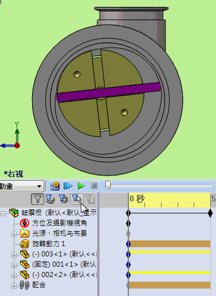The image size is (216, 296).
Task: Click the playback time slider handle
Action: point(108,185)
